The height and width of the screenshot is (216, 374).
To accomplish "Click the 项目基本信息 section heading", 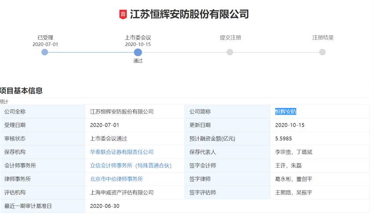I will (x=21, y=90).
